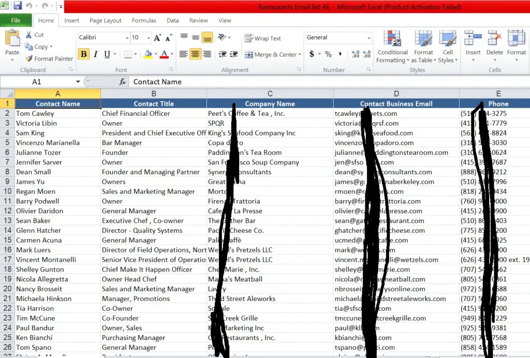Switch to the Data tab

pos(173,20)
